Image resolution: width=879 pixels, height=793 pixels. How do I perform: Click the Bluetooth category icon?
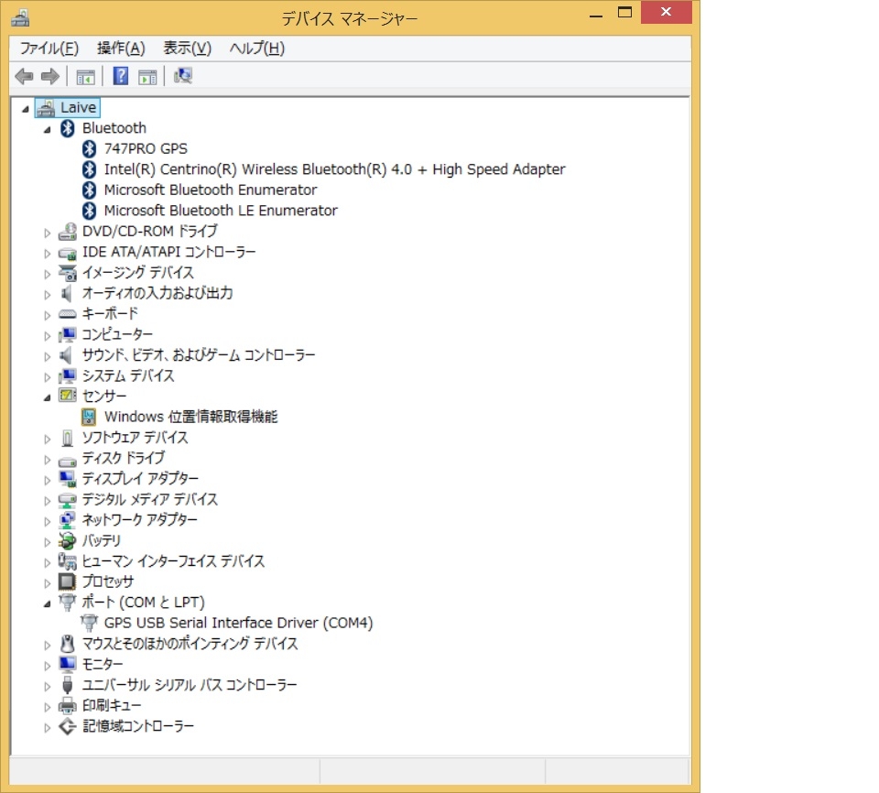pyautogui.click(x=67, y=128)
